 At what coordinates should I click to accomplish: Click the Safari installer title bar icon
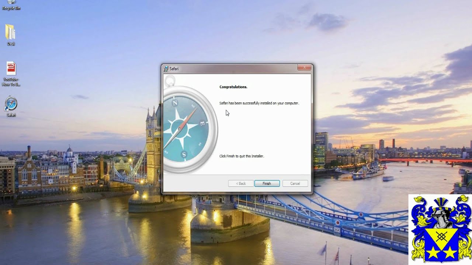click(x=166, y=69)
